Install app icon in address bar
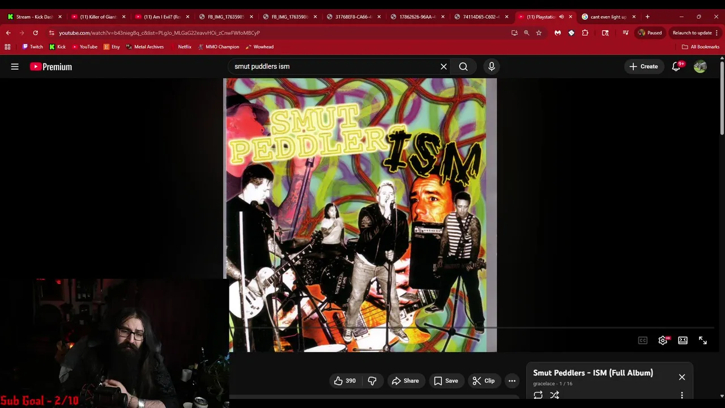Viewport: 725px width, 408px height. point(514,33)
